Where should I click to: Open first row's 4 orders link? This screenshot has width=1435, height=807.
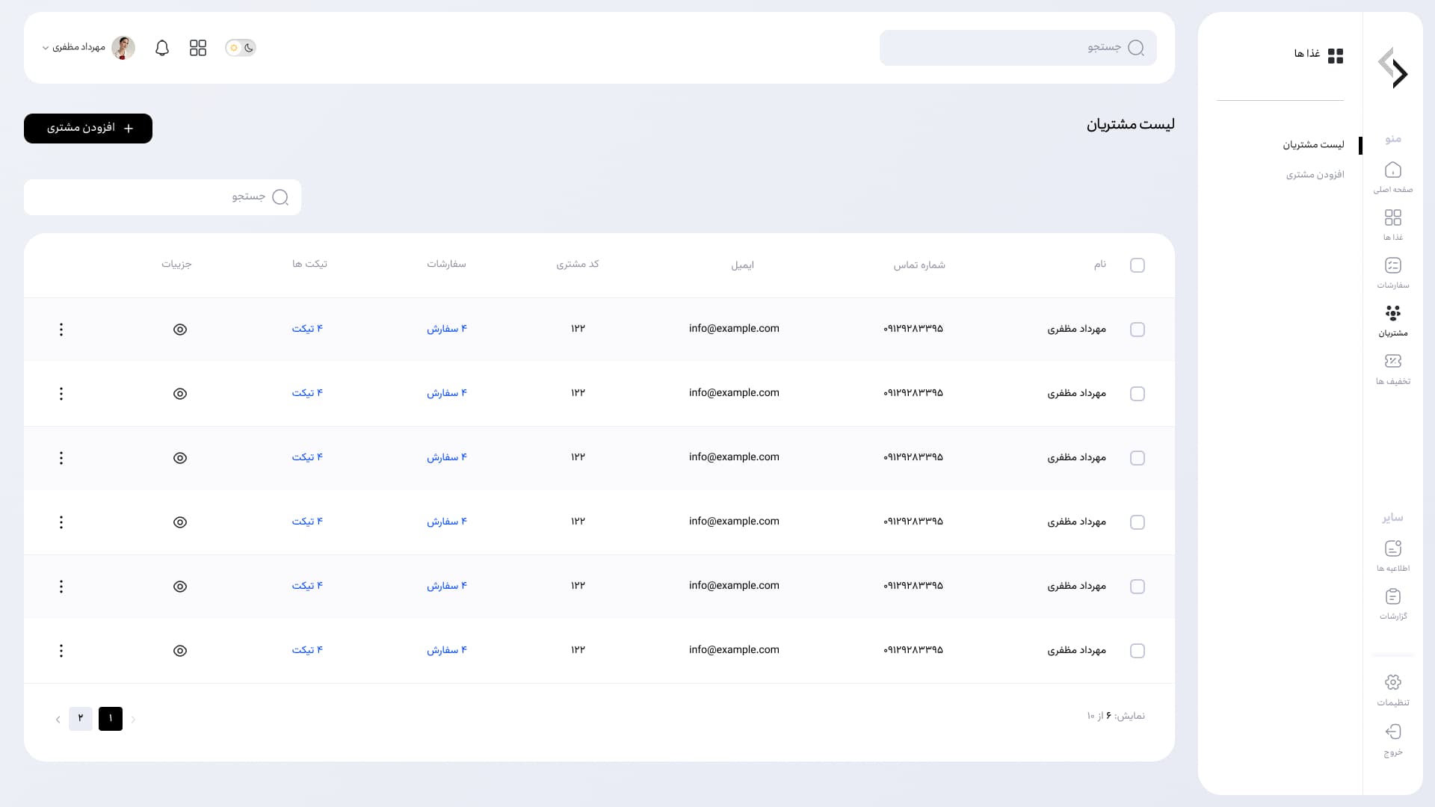tap(447, 329)
